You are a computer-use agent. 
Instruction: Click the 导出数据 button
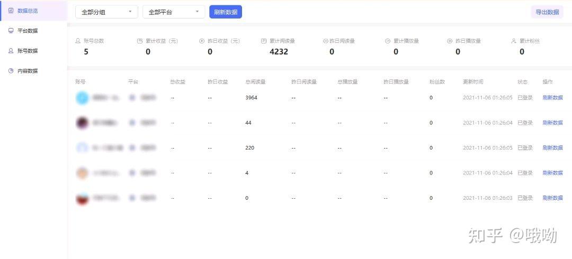click(547, 12)
